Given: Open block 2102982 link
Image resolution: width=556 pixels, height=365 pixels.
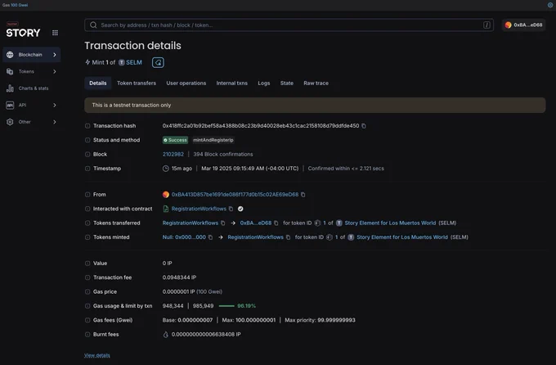Looking at the screenshot, I should (173, 154).
